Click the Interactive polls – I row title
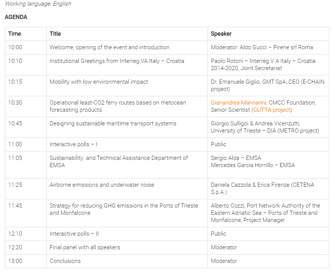 click(74, 144)
